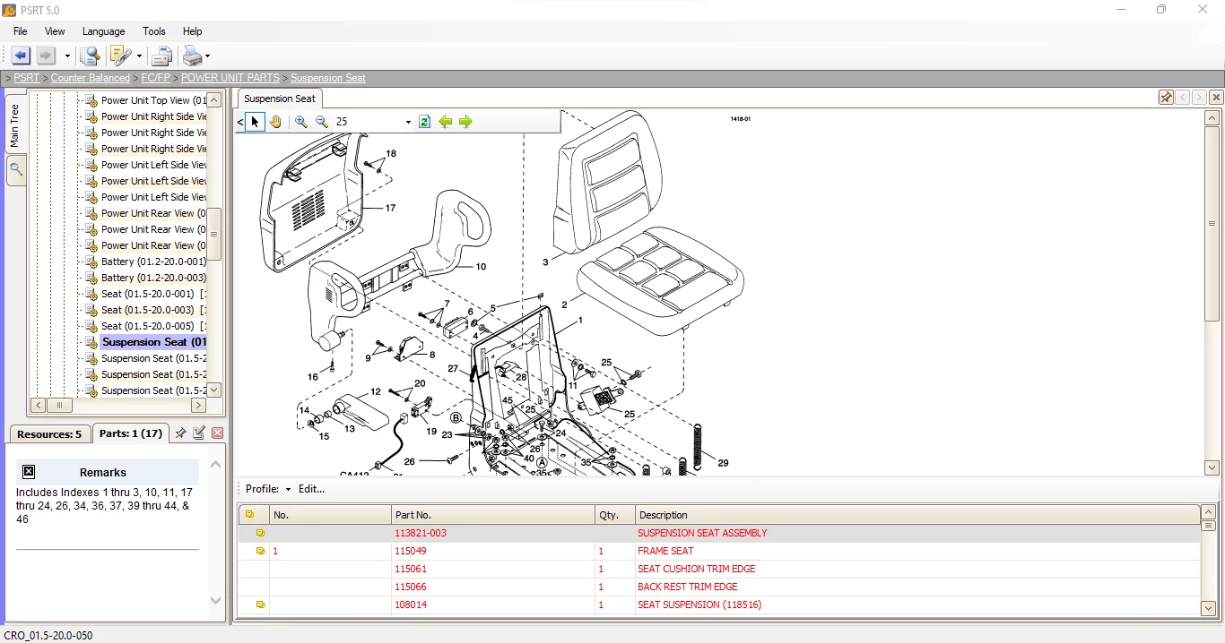1225x643 pixels.
Task: Click the Edit... button above the parts list
Action: click(x=311, y=489)
